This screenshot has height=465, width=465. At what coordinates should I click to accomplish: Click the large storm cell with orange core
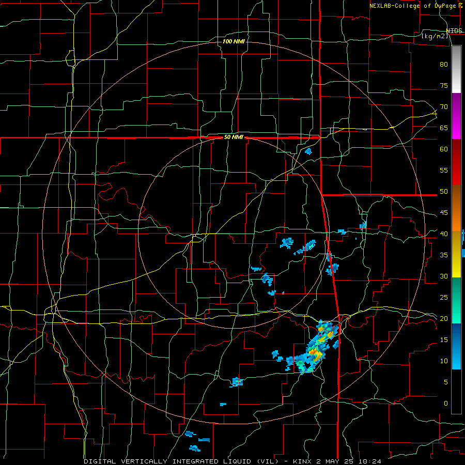[x=315, y=347]
